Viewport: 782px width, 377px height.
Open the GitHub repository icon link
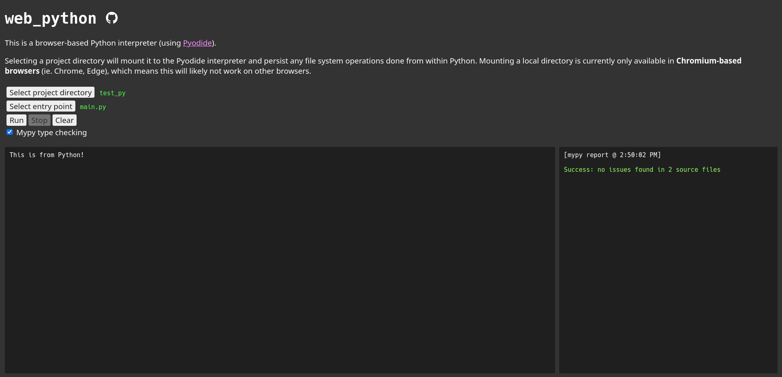pyautogui.click(x=112, y=18)
